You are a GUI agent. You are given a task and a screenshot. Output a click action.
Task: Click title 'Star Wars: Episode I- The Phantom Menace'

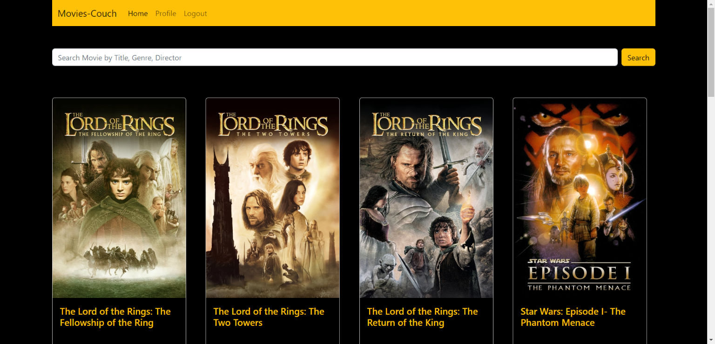coord(573,317)
